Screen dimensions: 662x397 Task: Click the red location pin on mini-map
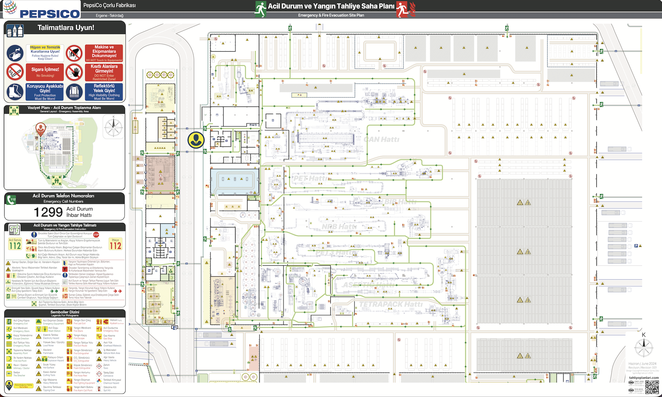click(40, 128)
